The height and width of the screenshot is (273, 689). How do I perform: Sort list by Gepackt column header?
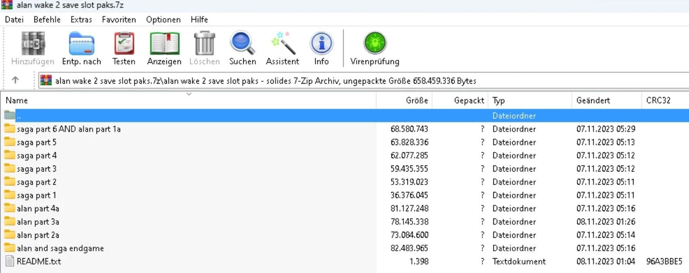click(x=461, y=101)
